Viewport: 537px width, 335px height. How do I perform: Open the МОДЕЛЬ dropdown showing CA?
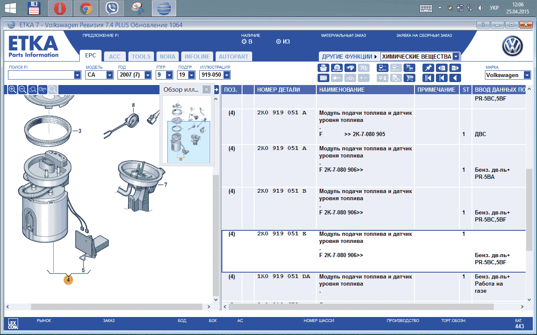coord(110,75)
